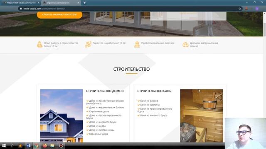This screenshot has width=266, height=149.
Task: Open a new browser tab
Action: click(x=84, y=3)
